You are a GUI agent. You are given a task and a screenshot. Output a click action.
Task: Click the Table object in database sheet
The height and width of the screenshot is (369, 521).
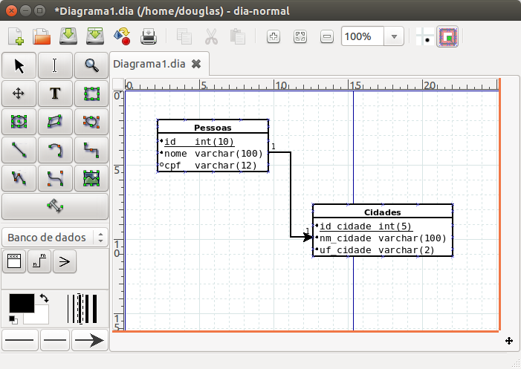point(13,261)
